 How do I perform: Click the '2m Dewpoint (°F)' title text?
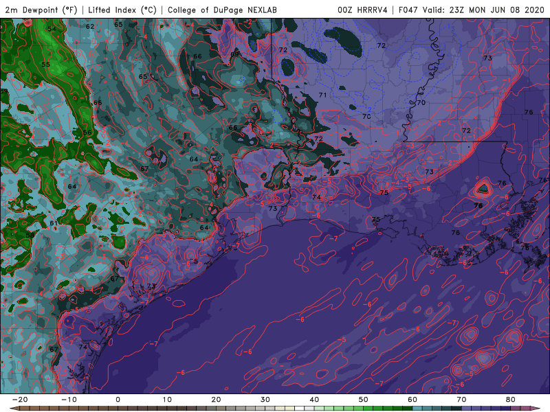[x=41, y=10]
